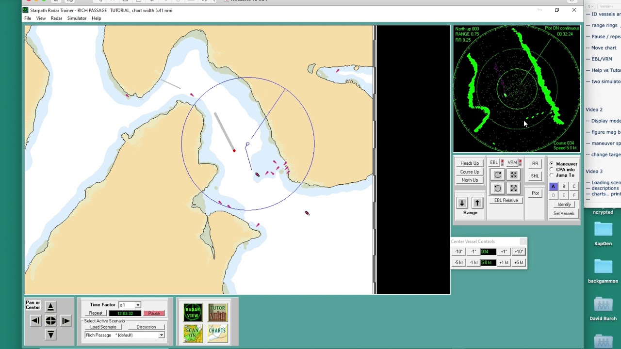Open the Time Factor dropdown
The image size is (621, 349).
[138, 305]
